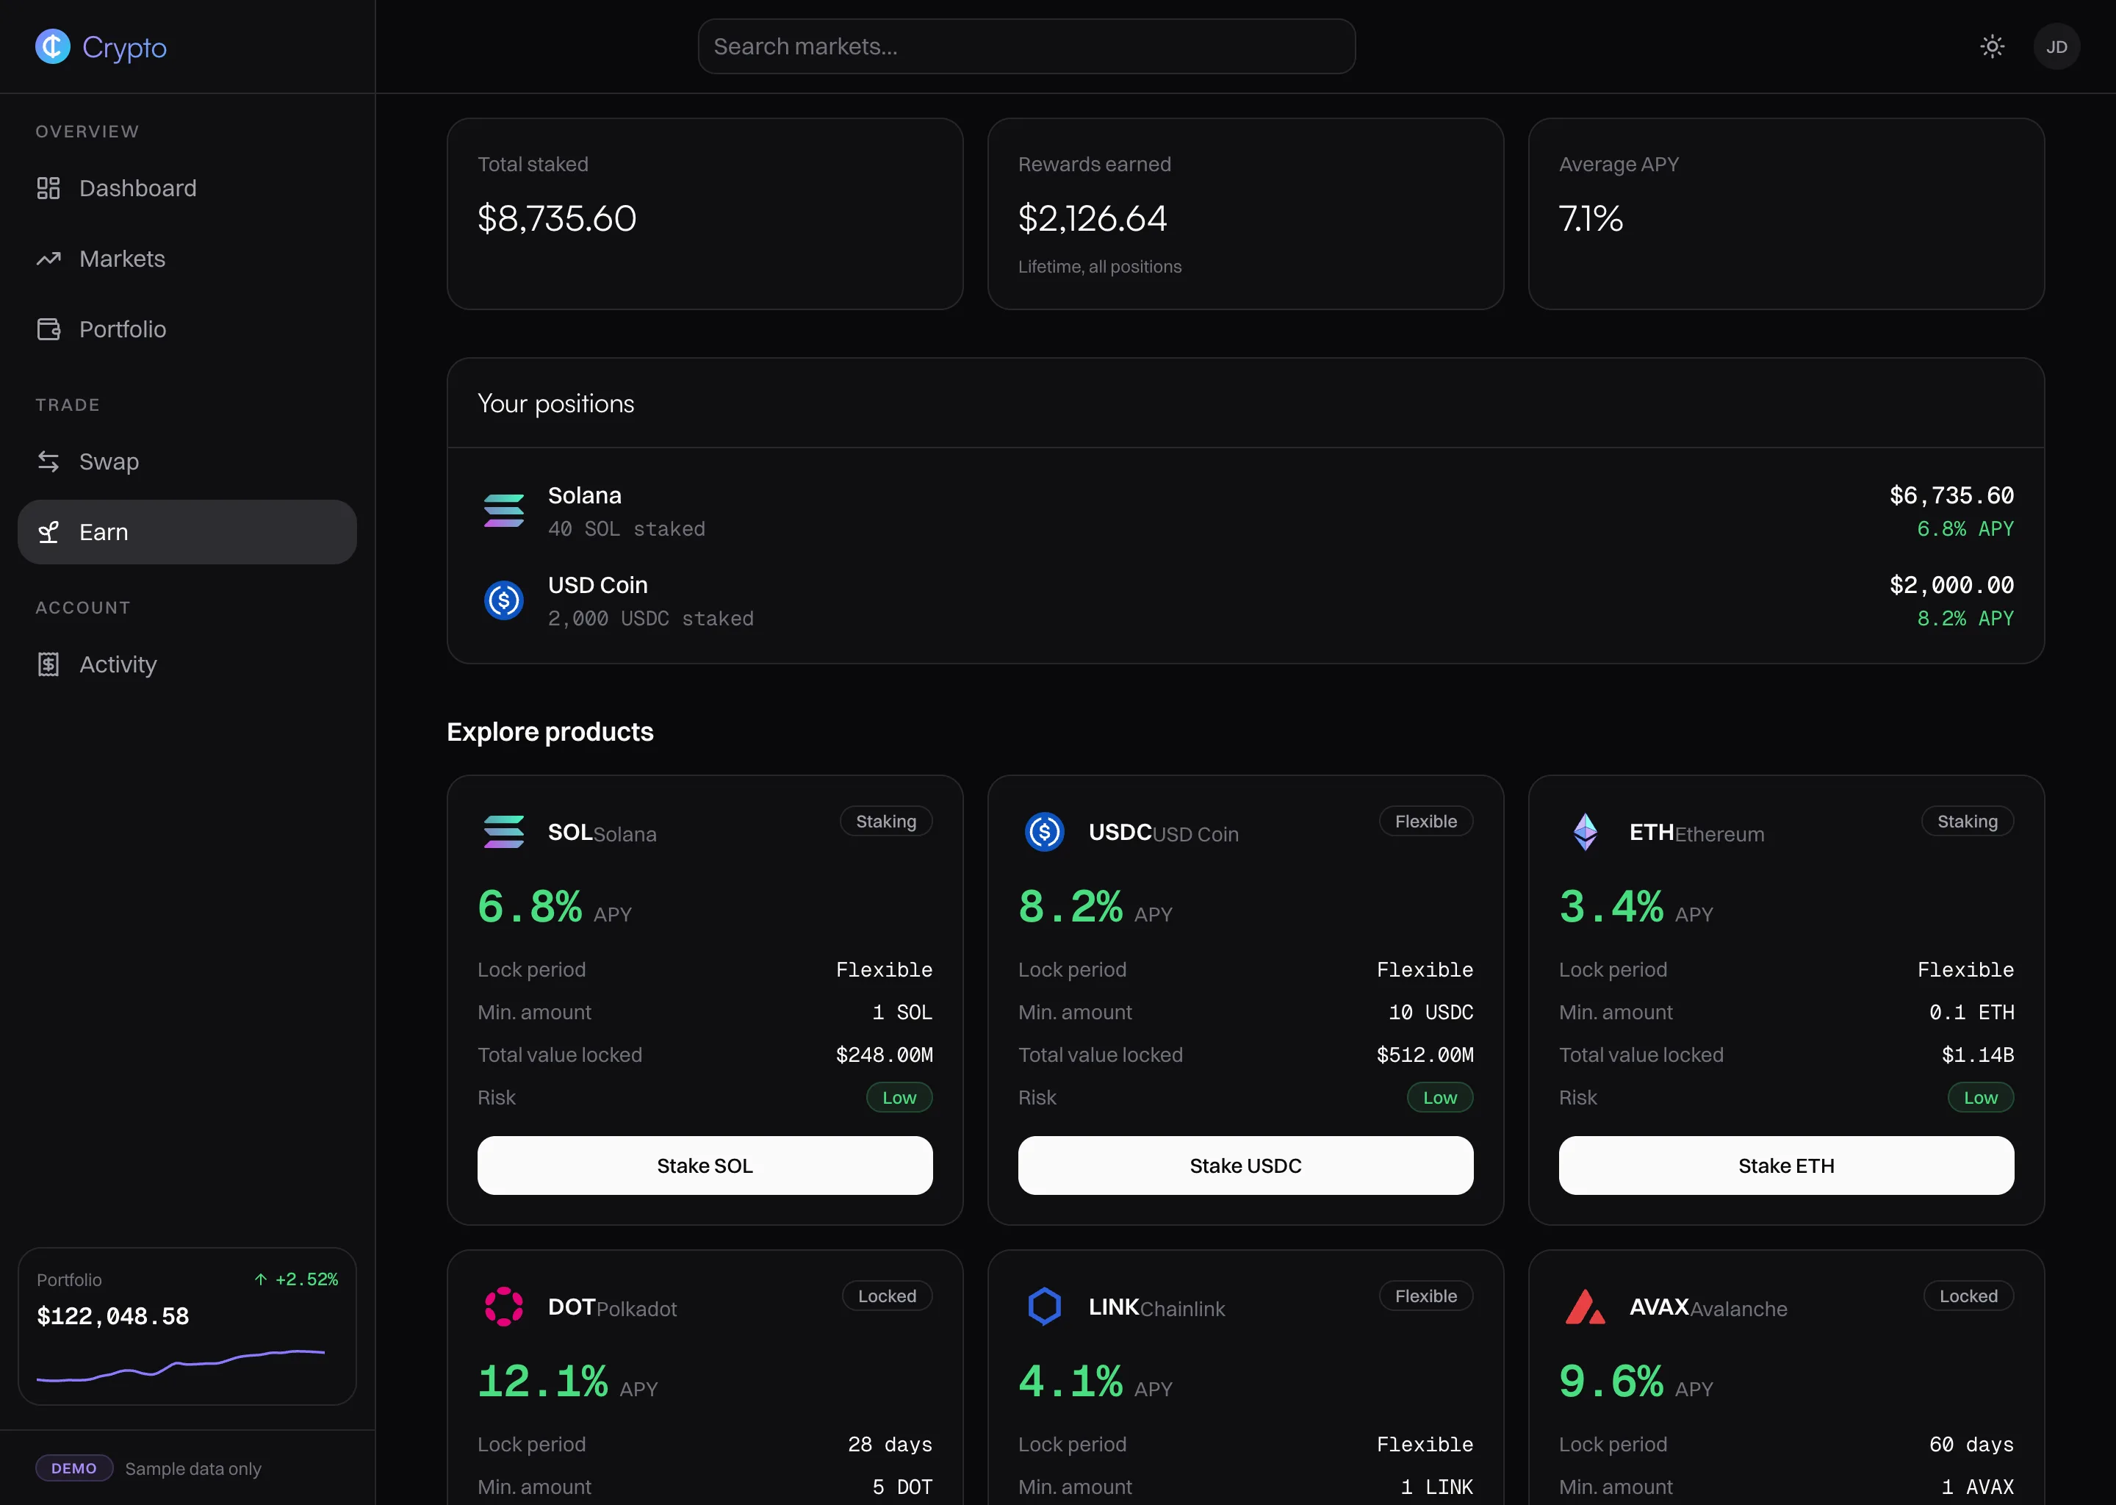Screen dimensions: 2116x1505
Task: Click the Swap arrows icon
Action: click(48, 461)
